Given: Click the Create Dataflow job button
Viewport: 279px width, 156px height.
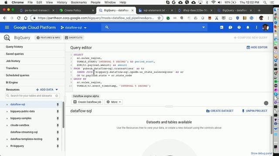Looking at the screenshot, I should (x=87, y=102).
